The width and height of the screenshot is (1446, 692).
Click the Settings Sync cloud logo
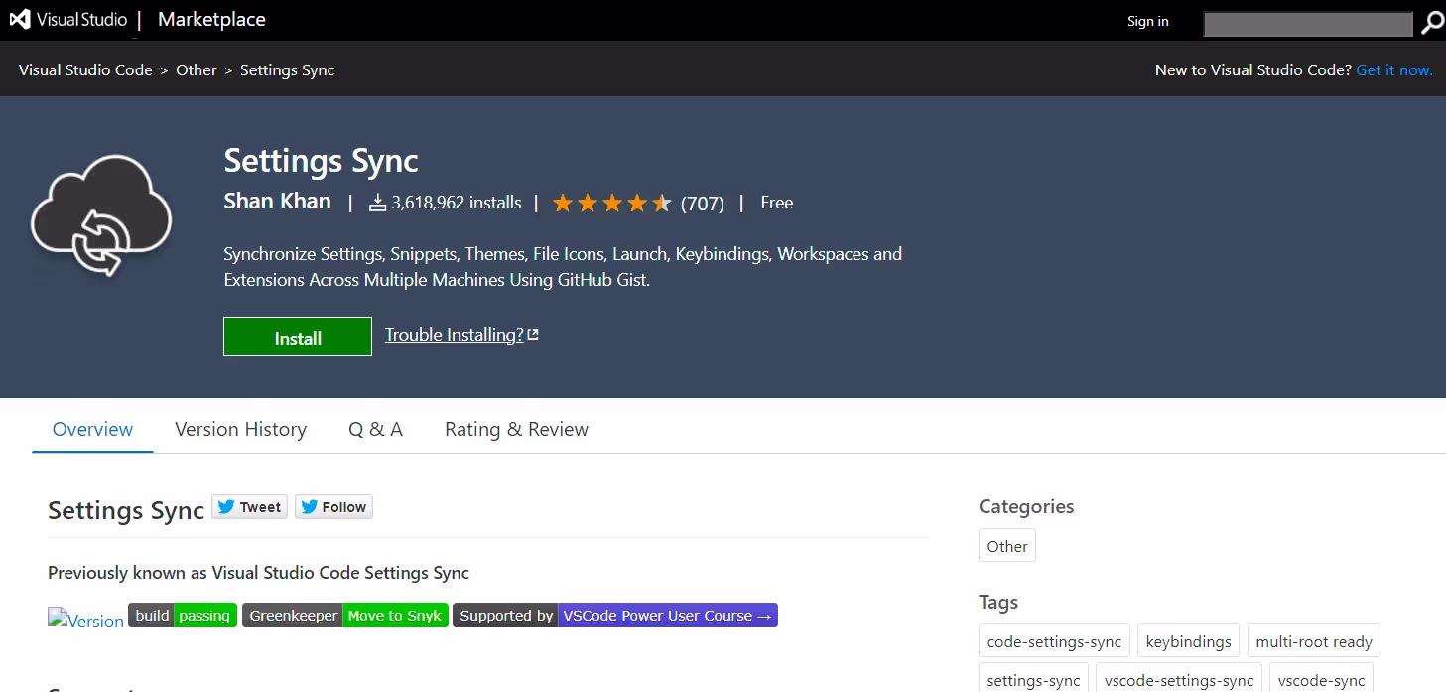pos(101,215)
